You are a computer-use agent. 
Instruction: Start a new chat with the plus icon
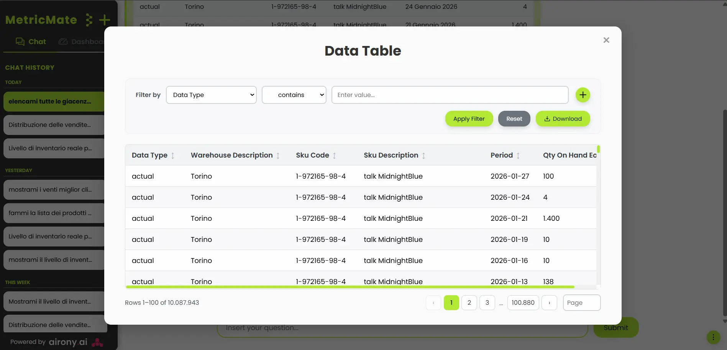pos(104,20)
